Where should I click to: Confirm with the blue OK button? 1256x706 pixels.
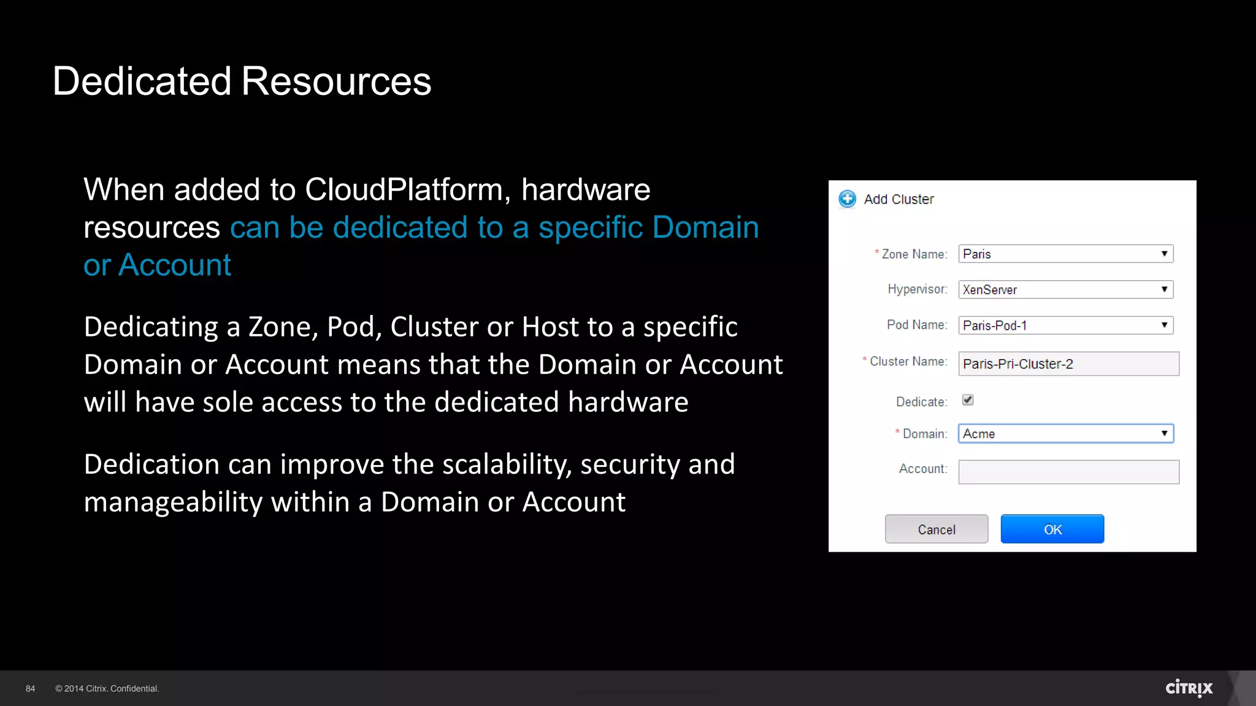click(1052, 529)
